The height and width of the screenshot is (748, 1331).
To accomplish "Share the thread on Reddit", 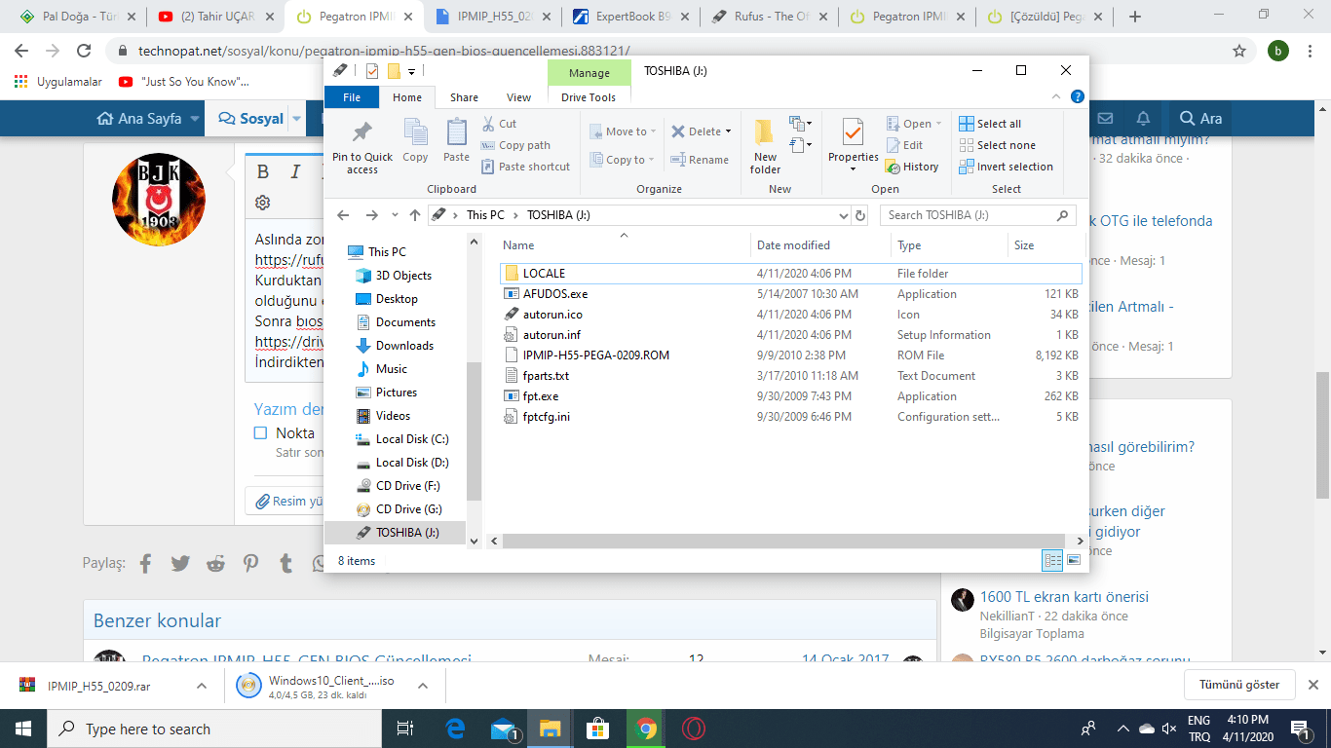I will coord(215,563).
